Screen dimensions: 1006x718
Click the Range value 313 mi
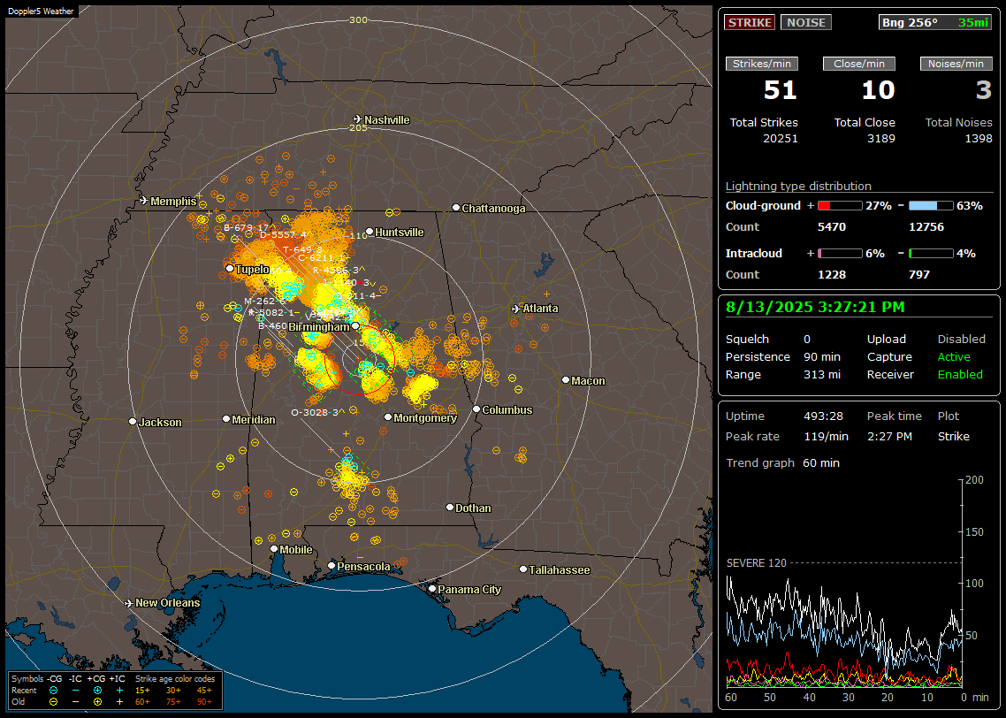822,374
